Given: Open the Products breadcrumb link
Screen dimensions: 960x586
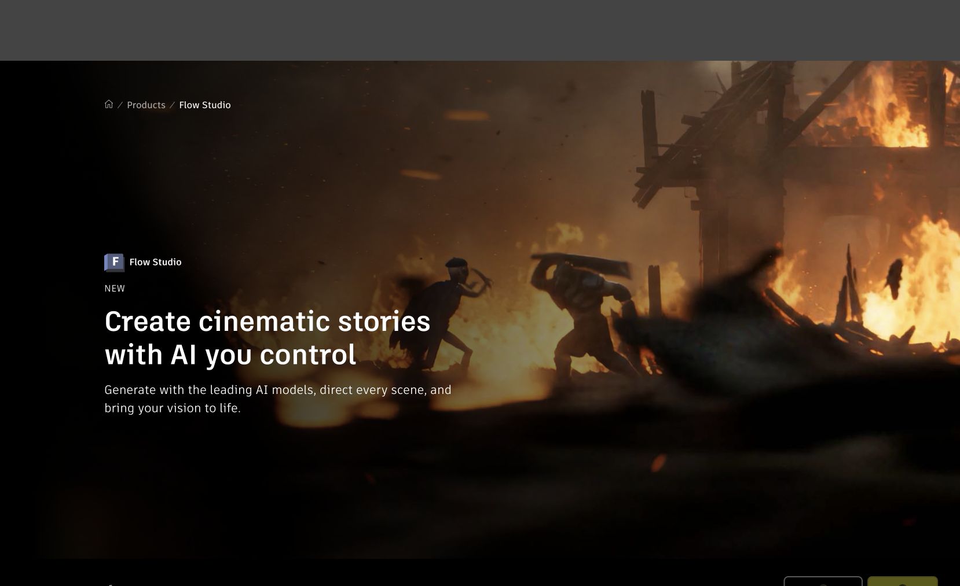Looking at the screenshot, I should pyautogui.click(x=146, y=105).
